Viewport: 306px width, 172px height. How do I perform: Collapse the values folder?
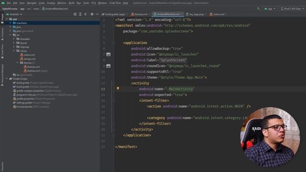(14, 51)
